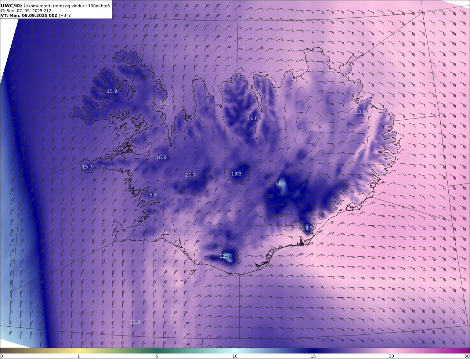Click the 15.7 value over Langjökull glacier

[x=191, y=175]
